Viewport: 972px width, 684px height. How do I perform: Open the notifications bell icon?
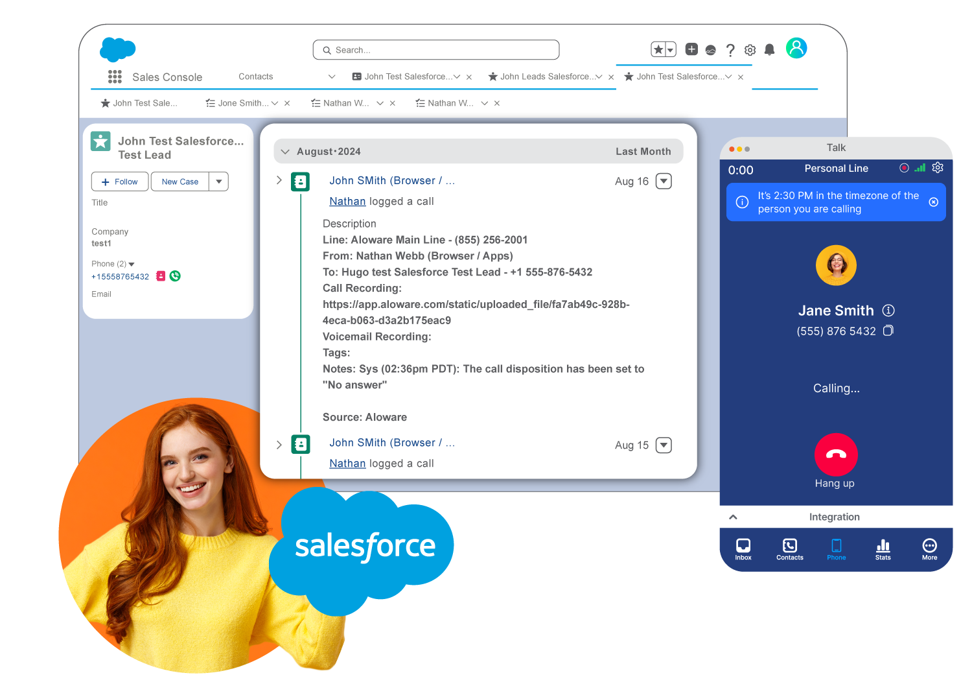pyautogui.click(x=770, y=50)
